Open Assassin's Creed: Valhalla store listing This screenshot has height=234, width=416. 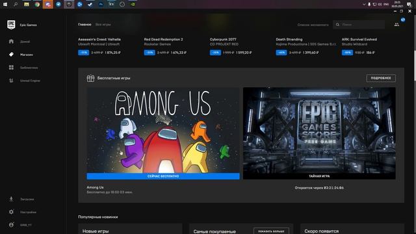click(99, 39)
